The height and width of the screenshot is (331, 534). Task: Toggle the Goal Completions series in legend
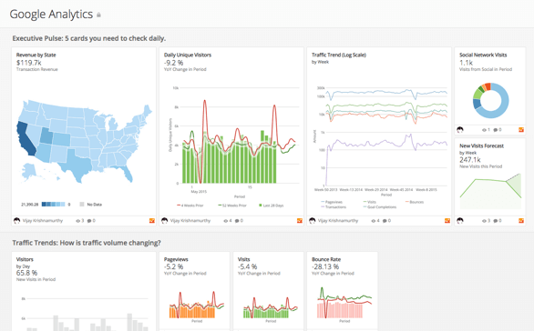tap(380, 207)
